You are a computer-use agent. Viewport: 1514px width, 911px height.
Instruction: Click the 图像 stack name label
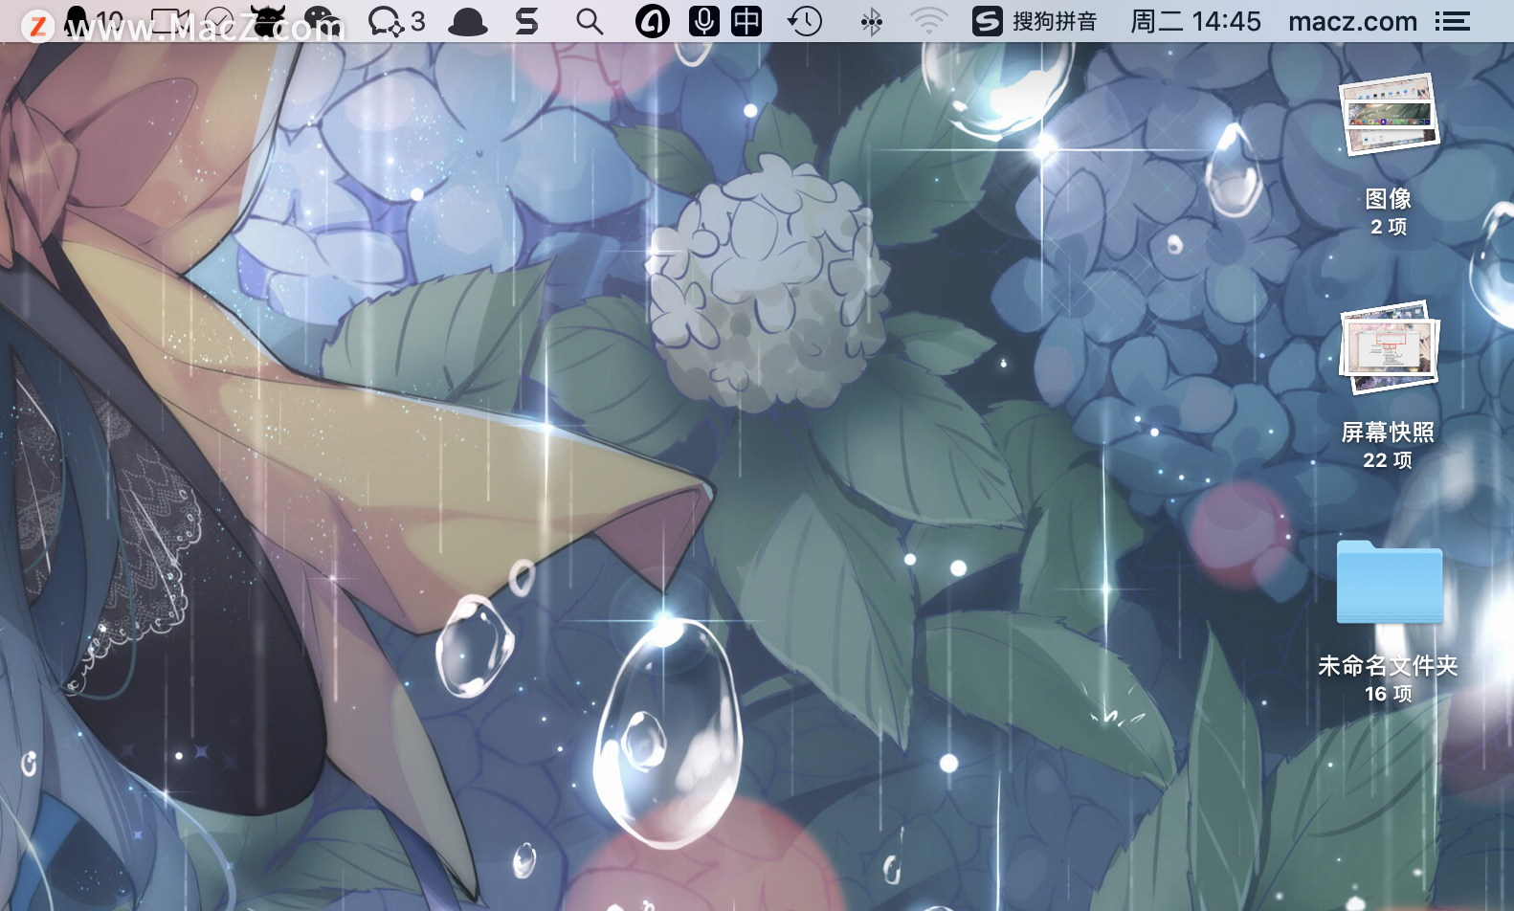point(1389,199)
